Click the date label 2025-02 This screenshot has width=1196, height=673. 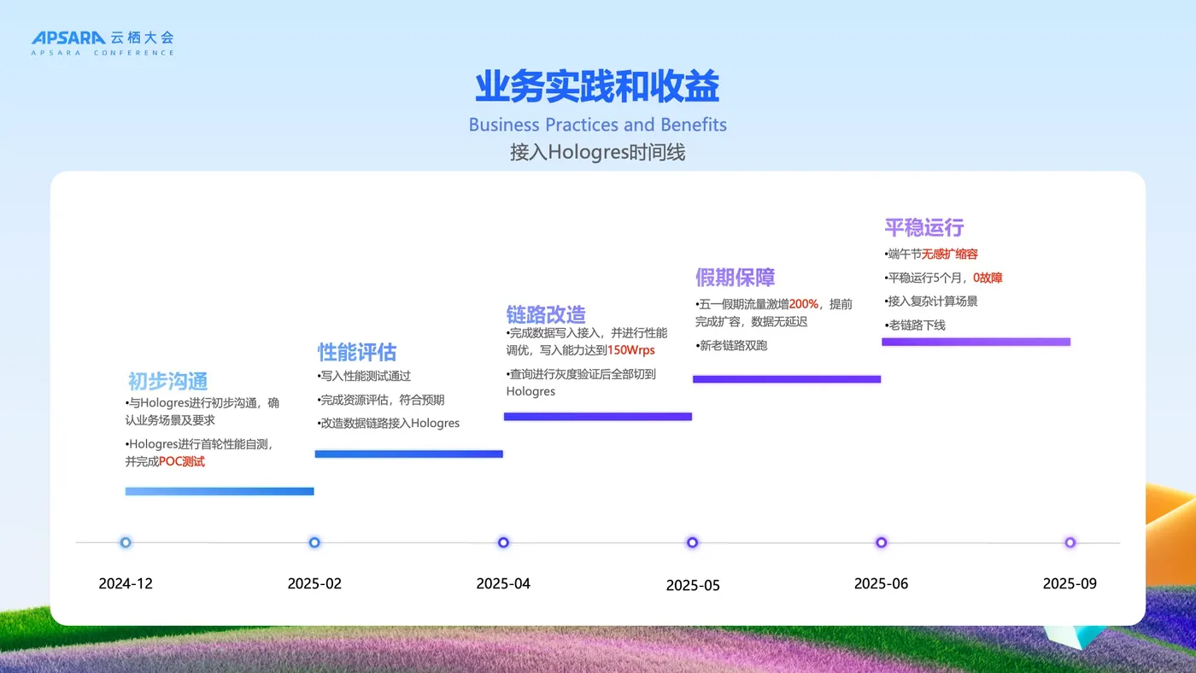click(x=314, y=584)
